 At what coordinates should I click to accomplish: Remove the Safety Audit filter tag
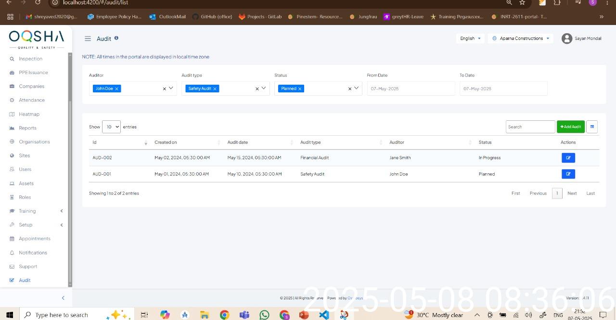(215, 89)
